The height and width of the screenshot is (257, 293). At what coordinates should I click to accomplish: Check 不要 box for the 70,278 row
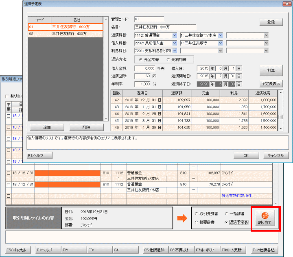coord(9,185)
